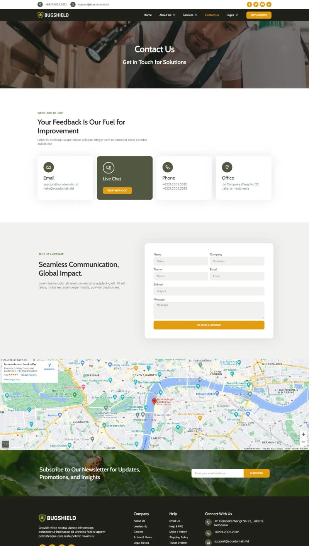Select the Subject input field
This screenshot has height=546, width=309.
coord(209,291)
